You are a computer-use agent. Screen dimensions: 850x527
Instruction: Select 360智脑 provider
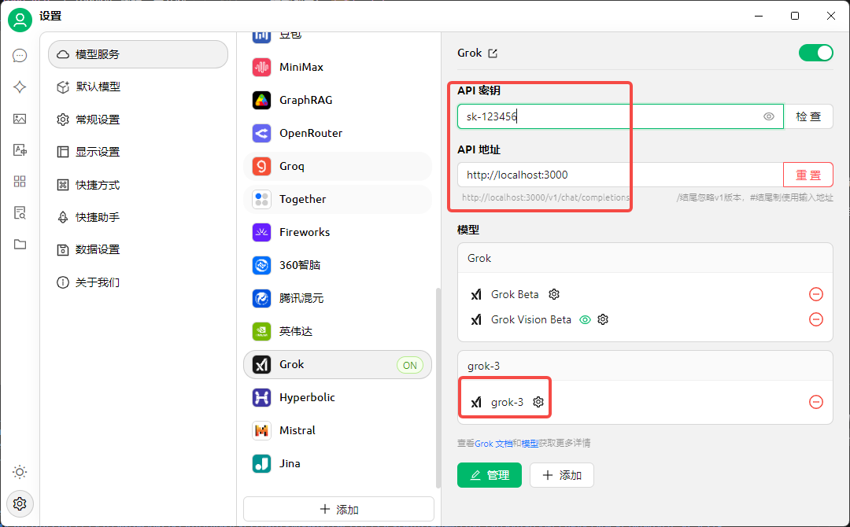pos(338,265)
